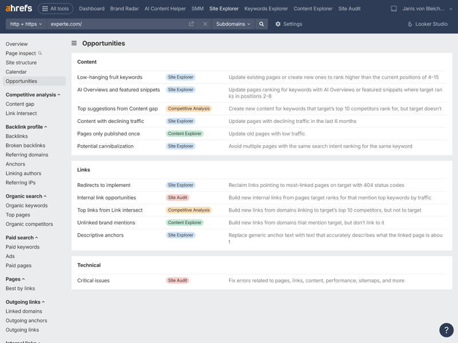Click the Ahrefs logo

click(x=19, y=9)
